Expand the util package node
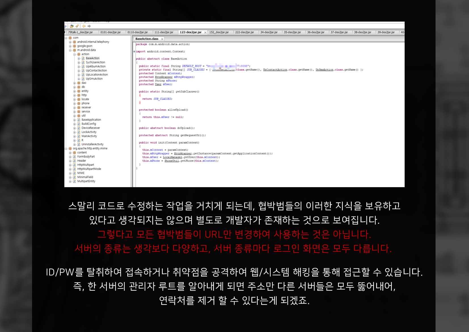The width and height of the screenshot is (469, 332). 75,116
